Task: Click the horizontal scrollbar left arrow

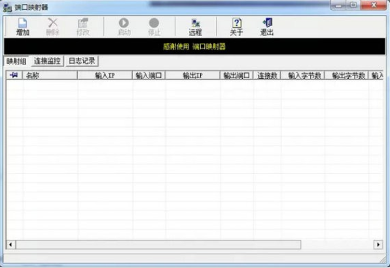Action: [x=10, y=245]
